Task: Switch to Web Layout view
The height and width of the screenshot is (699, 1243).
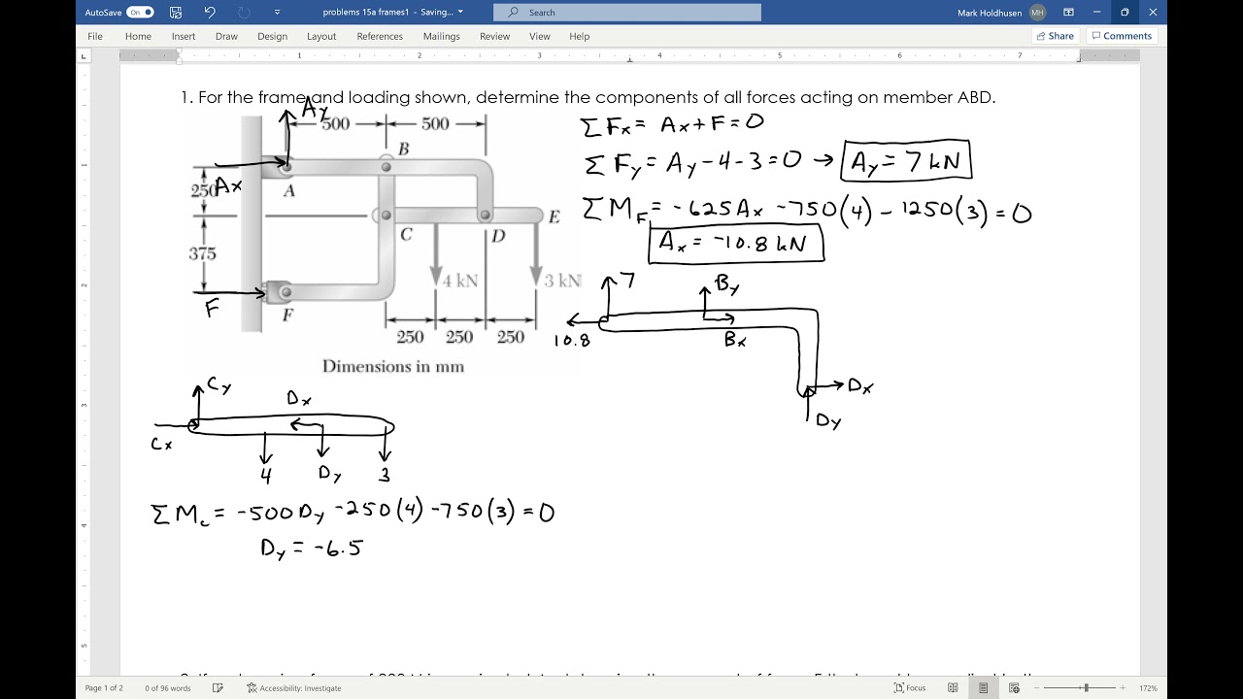Action: (x=1014, y=688)
